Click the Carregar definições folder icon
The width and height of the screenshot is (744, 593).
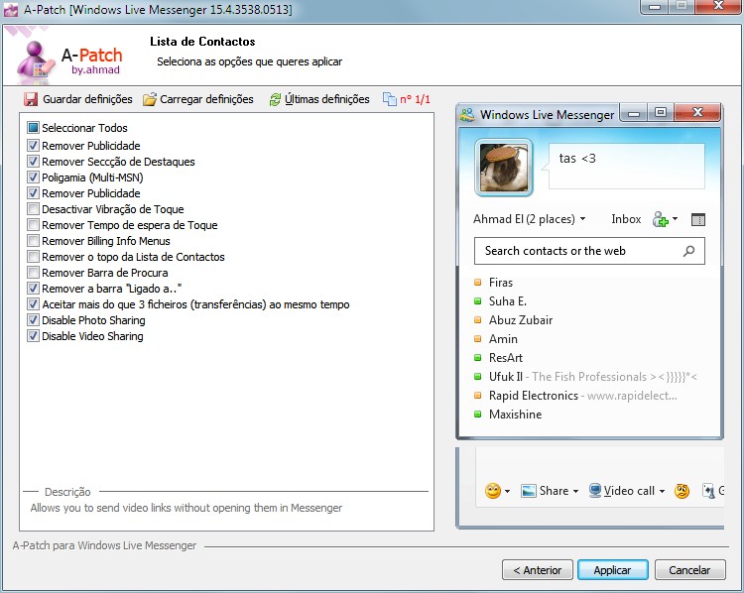pyautogui.click(x=150, y=99)
